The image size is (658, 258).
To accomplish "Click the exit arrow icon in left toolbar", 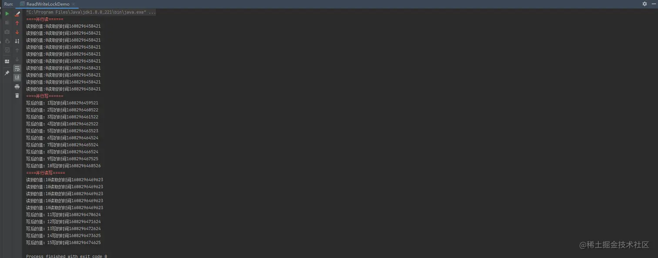I will pyautogui.click(x=7, y=50).
